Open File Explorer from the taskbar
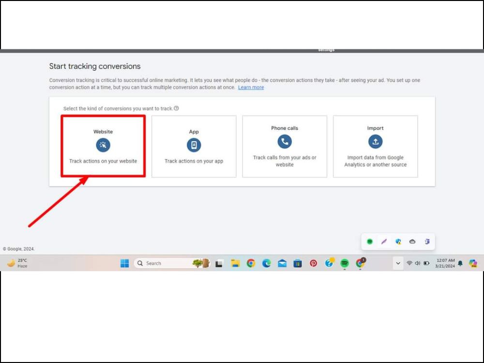Image resolution: width=484 pixels, height=363 pixels. coord(235,263)
